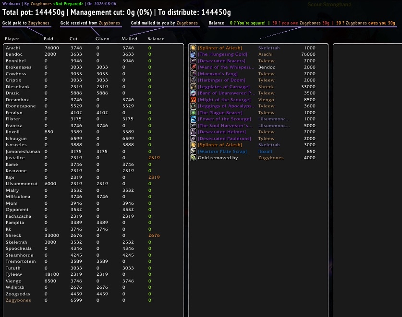
Task: Open the Might of the Scourge link
Action: 224,100
